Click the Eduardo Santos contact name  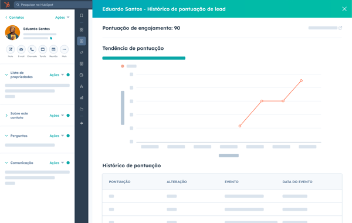pos(36,29)
